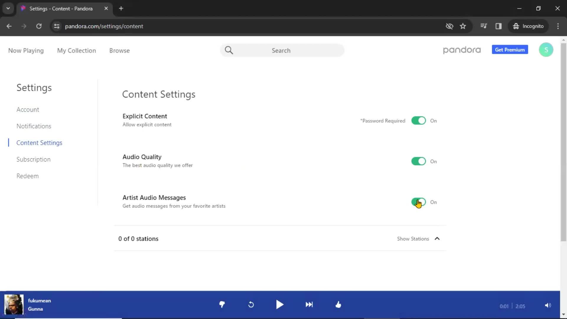Click the replay/repeat icon
This screenshot has width=567, height=319.
coord(251,305)
